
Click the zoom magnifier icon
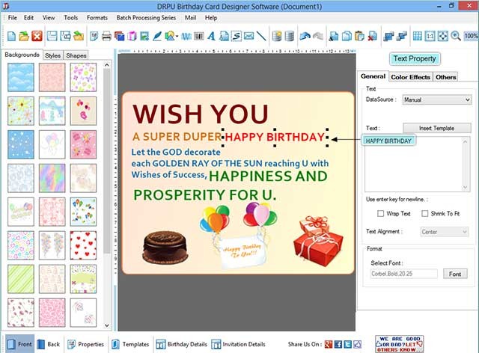tap(455, 36)
